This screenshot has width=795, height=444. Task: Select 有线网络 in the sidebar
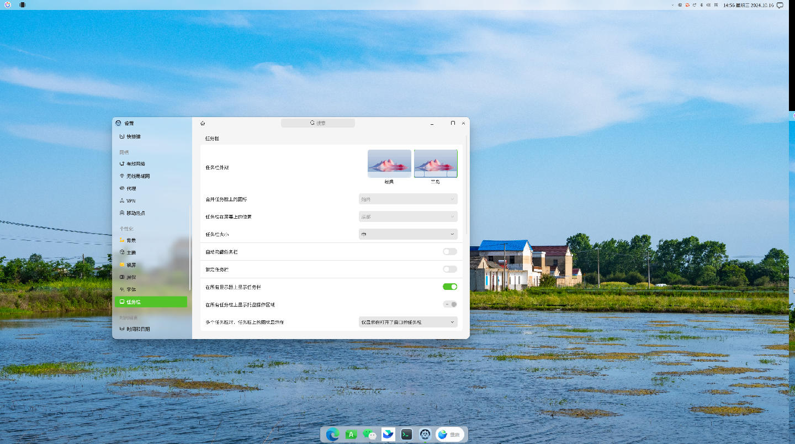tap(151, 164)
